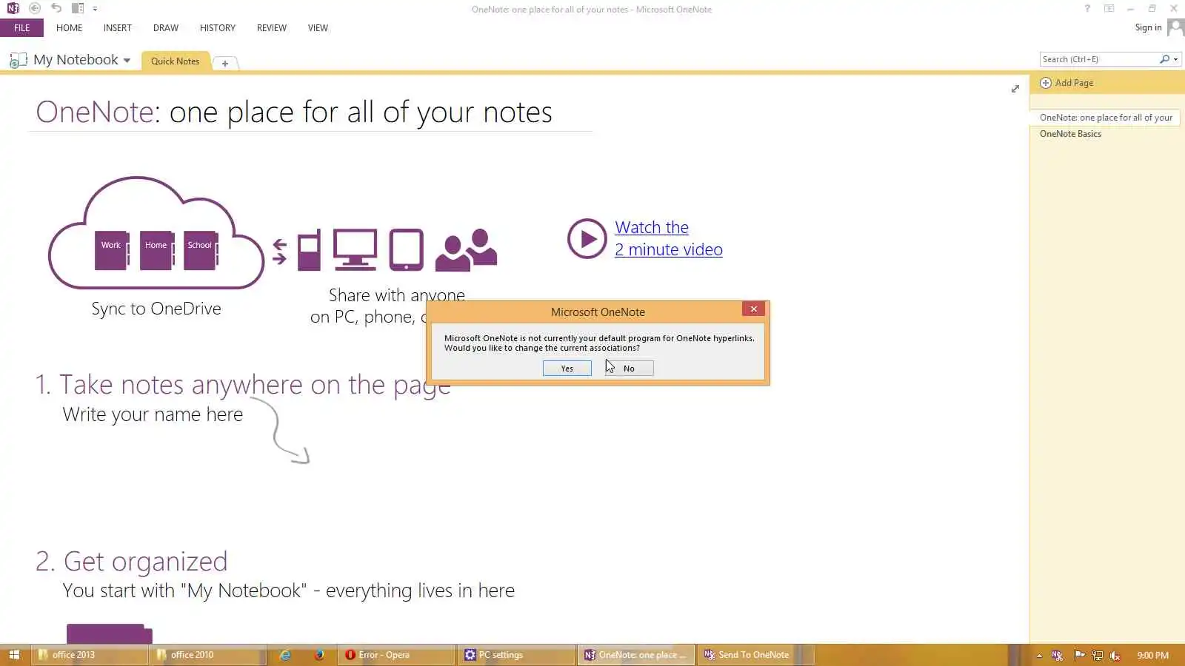Viewport: 1185px width, 666px height.
Task: Switch to the HOME ribbon tab
Action: click(70, 28)
